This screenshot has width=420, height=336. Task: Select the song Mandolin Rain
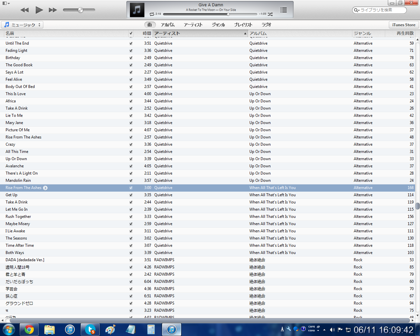18,180
